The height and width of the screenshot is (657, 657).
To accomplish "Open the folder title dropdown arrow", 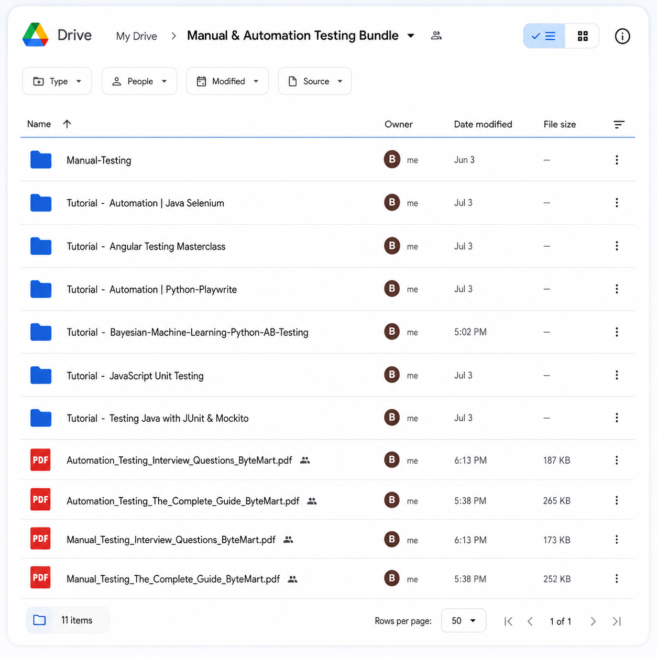I will click(x=411, y=36).
